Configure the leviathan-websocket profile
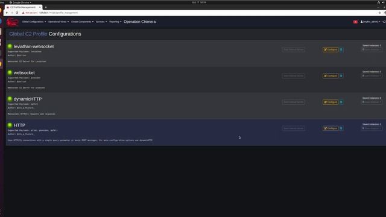This screenshot has height=217, width=386. tap(331, 49)
